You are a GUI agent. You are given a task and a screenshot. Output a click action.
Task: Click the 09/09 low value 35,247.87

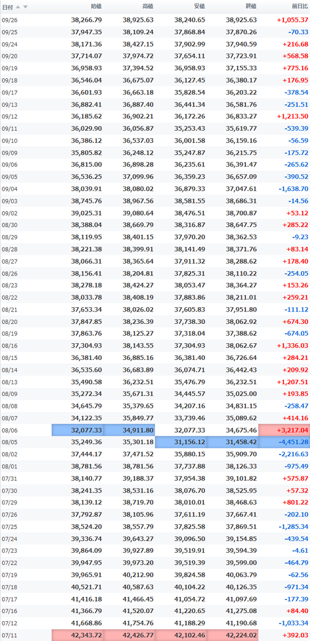190,153
